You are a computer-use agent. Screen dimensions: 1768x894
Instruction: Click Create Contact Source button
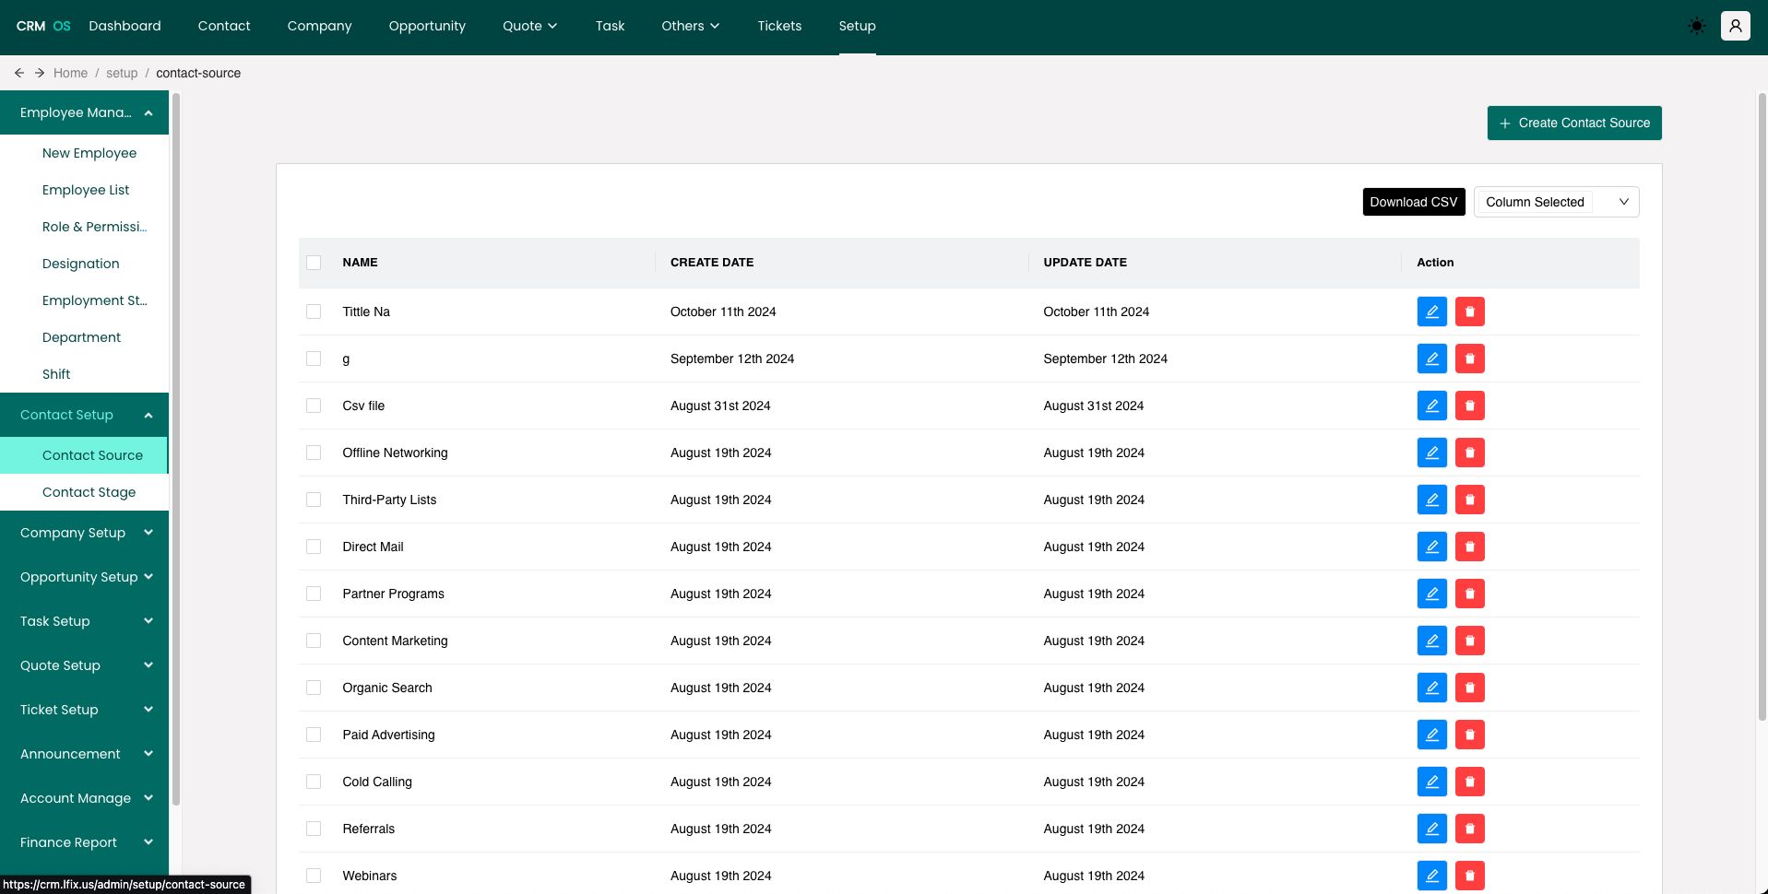pos(1573,123)
